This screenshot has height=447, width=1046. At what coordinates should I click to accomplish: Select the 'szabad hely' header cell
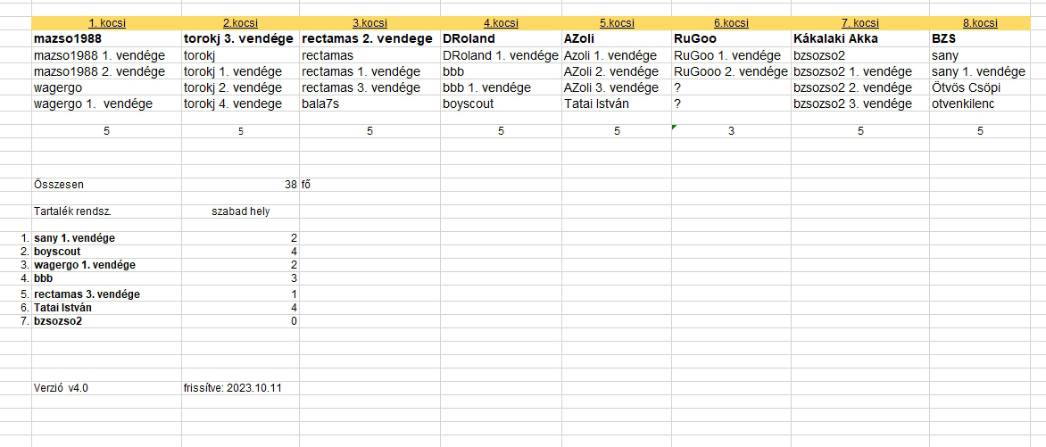(241, 211)
